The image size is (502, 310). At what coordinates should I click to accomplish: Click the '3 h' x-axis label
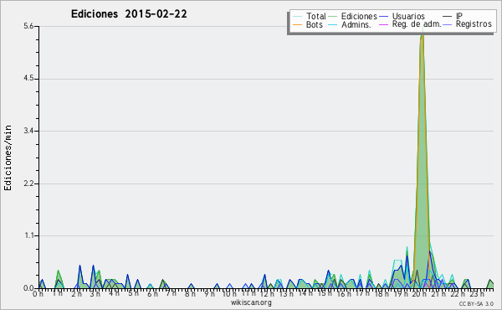95,294
